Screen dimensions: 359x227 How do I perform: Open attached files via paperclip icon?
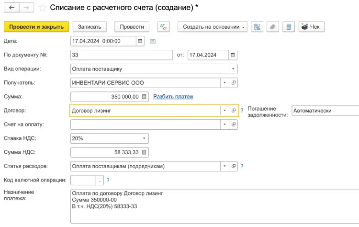pyautogui.click(x=272, y=27)
